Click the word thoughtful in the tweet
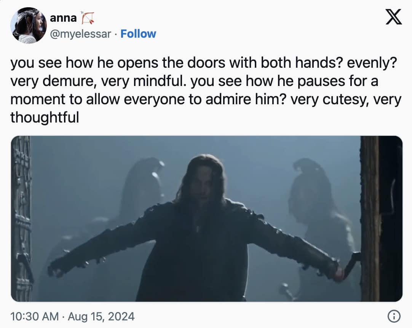Viewport: 412px width, 328px height. (45, 117)
